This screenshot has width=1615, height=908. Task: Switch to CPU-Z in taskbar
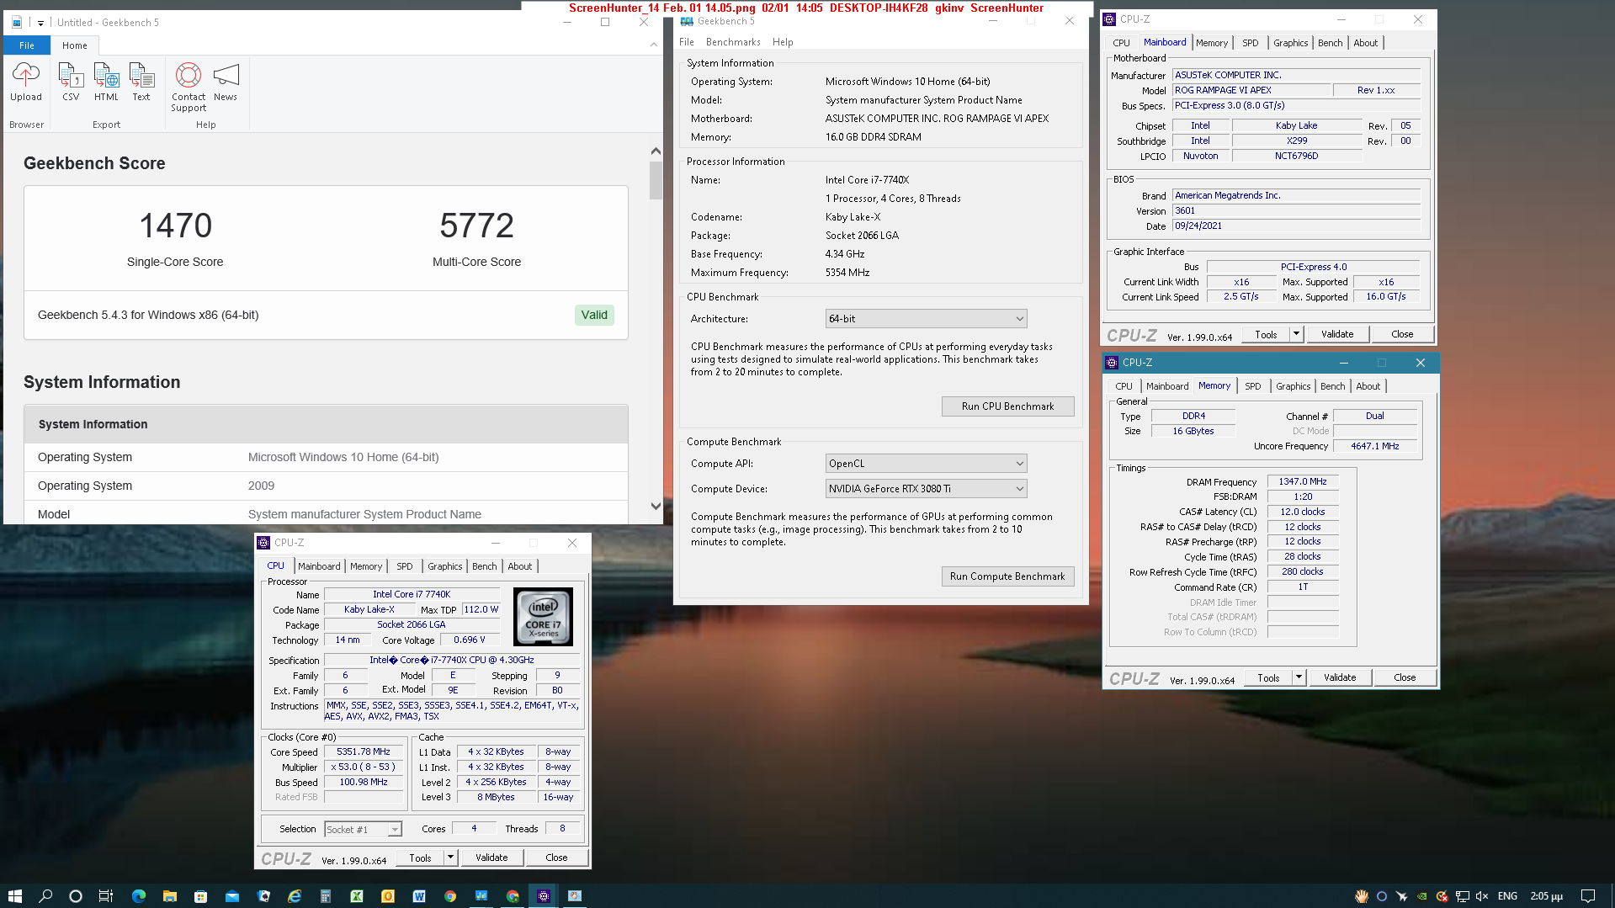point(544,896)
